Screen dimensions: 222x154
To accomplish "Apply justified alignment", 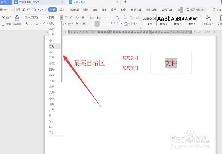I will point(108,24).
